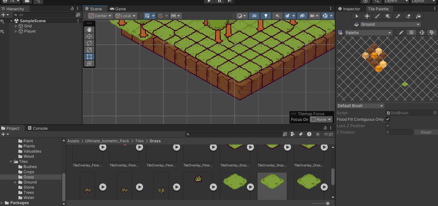Toggle 2D view mode in Scene
This screenshot has width=438, height=206.
pyautogui.click(x=254, y=16)
